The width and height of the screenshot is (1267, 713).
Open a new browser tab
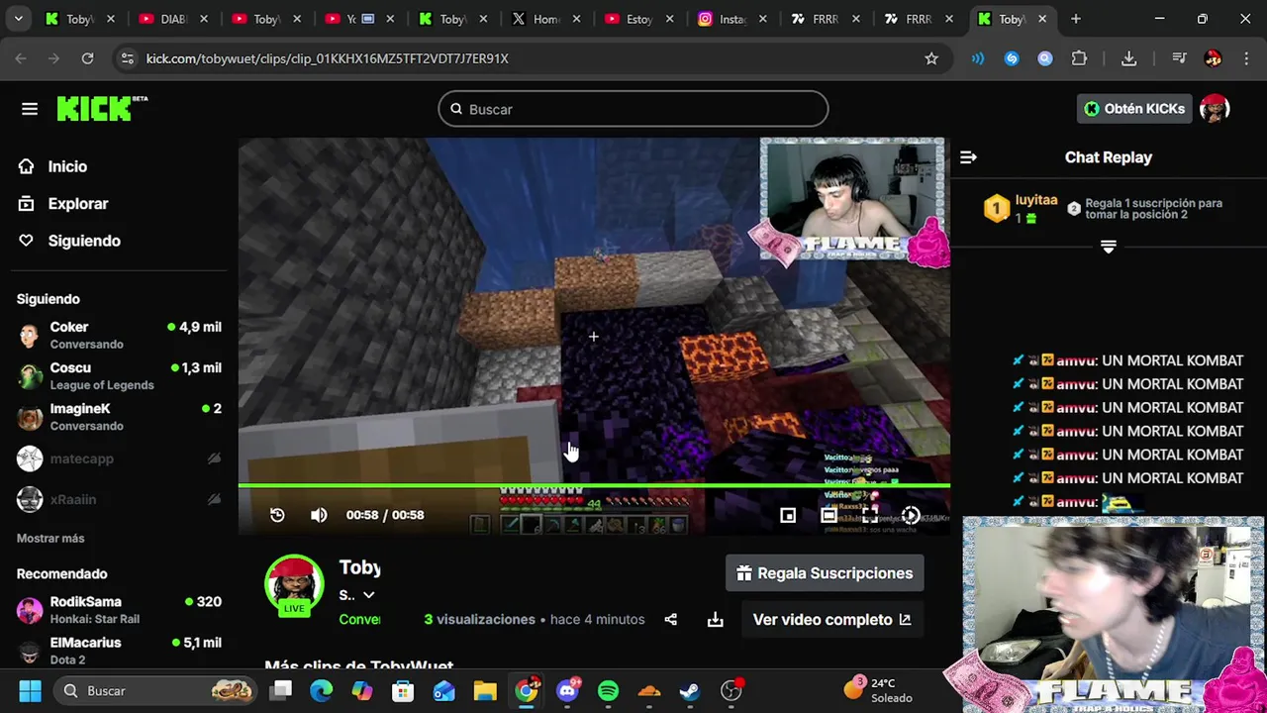[1076, 19]
